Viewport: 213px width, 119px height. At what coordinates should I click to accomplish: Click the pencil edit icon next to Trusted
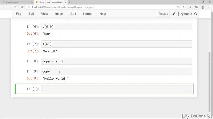pyautogui.click(x=174, y=14)
